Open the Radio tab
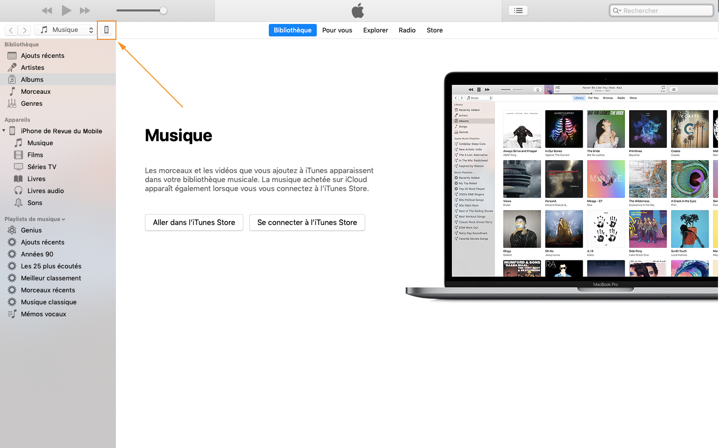719x448 pixels. [407, 30]
